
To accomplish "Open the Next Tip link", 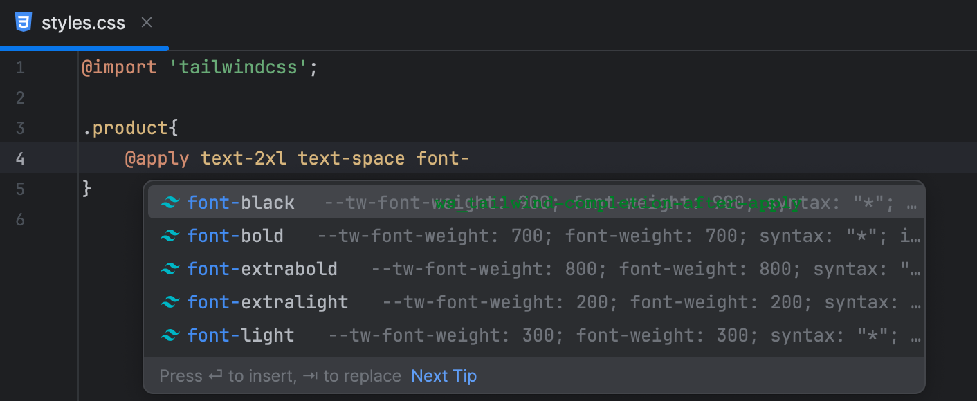I will [444, 375].
